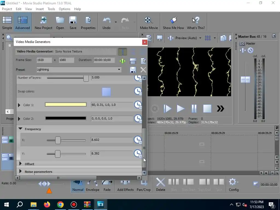Click the Frame Size height field 1080

point(66,60)
